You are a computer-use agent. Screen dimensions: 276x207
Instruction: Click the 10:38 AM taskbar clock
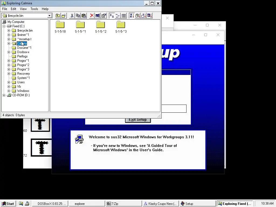click(267, 203)
